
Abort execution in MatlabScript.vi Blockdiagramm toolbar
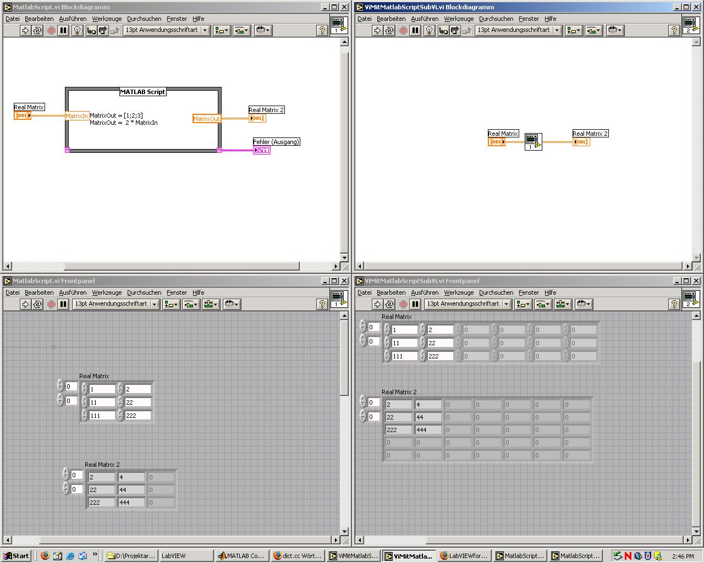pyautogui.click(x=51, y=30)
